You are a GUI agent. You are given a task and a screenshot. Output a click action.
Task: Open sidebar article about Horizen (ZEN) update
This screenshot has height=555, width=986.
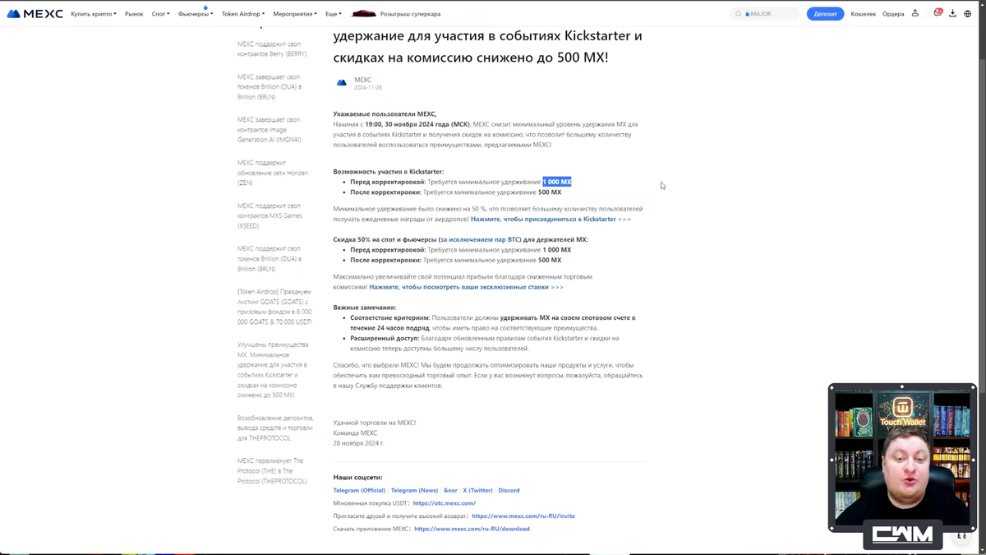pos(273,173)
